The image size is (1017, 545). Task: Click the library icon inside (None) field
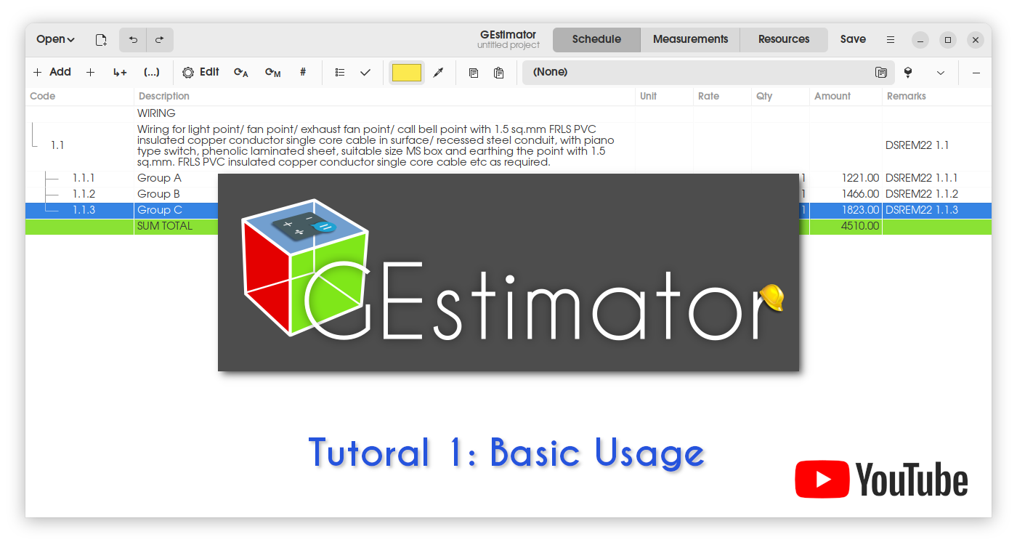[x=880, y=72]
